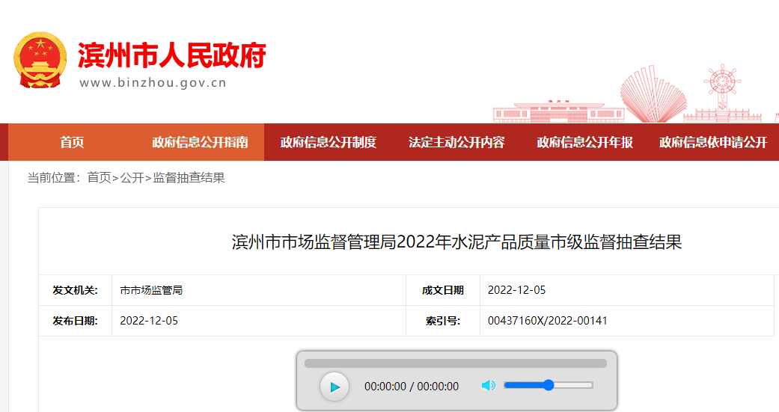The height and width of the screenshot is (412, 779).
Task: Select 成文日期 value 2022-12-05
Action: point(516,290)
